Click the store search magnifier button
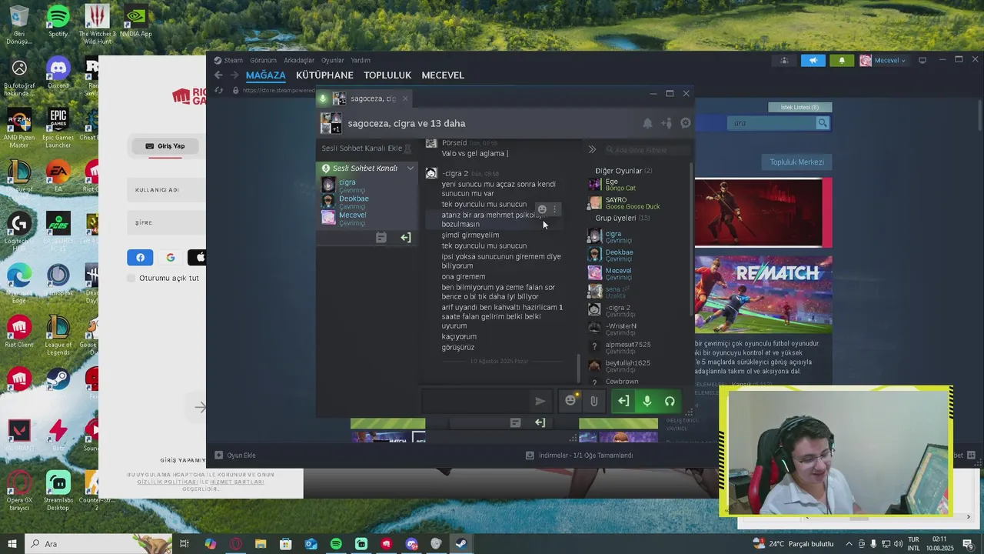This screenshot has height=554, width=984. tap(823, 123)
